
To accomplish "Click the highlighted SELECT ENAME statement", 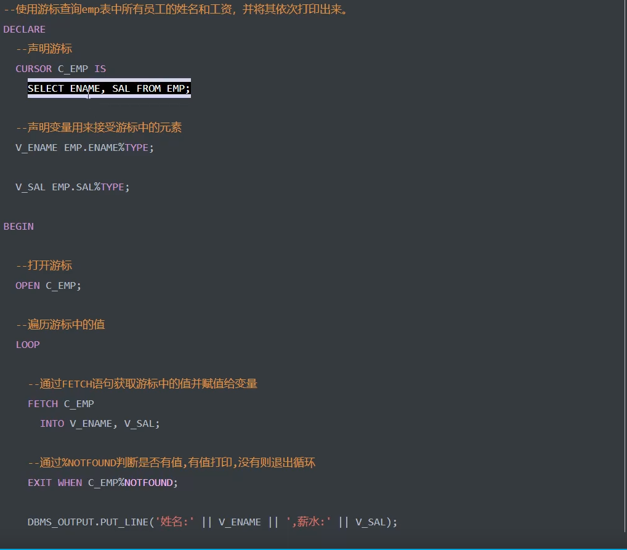I will 108,89.
